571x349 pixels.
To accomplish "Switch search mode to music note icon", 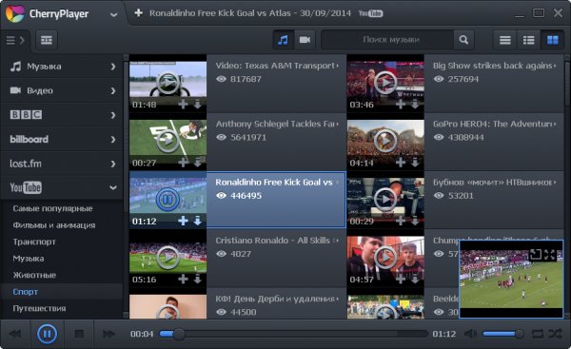I will [283, 40].
